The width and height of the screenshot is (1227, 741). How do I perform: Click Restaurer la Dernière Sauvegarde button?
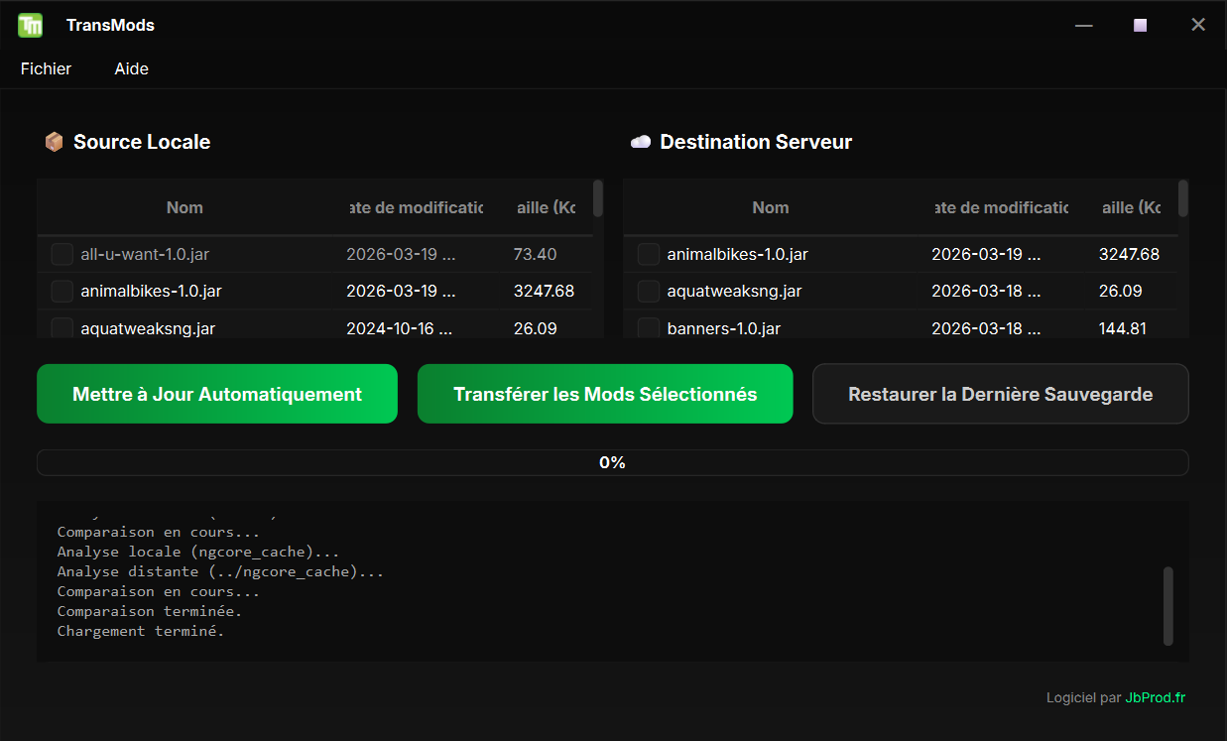point(1000,394)
